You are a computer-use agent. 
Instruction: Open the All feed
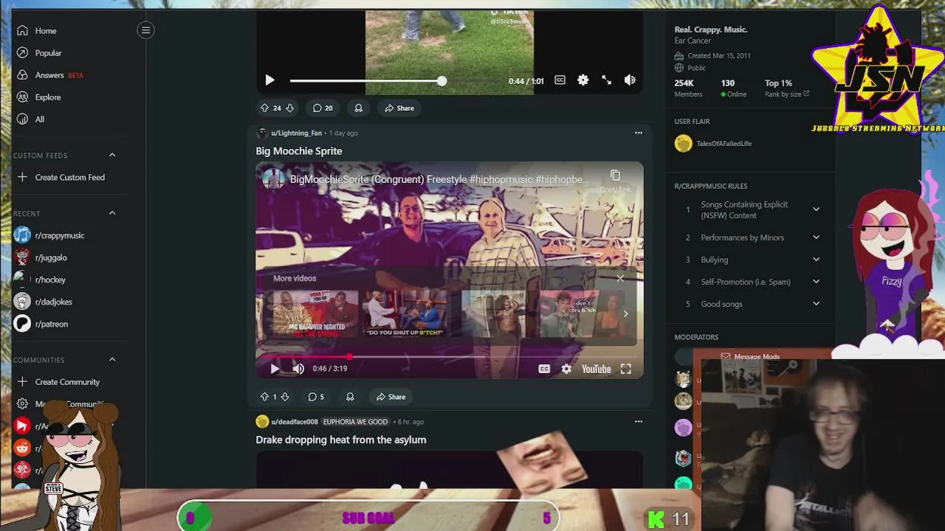(x=39, y=119)
